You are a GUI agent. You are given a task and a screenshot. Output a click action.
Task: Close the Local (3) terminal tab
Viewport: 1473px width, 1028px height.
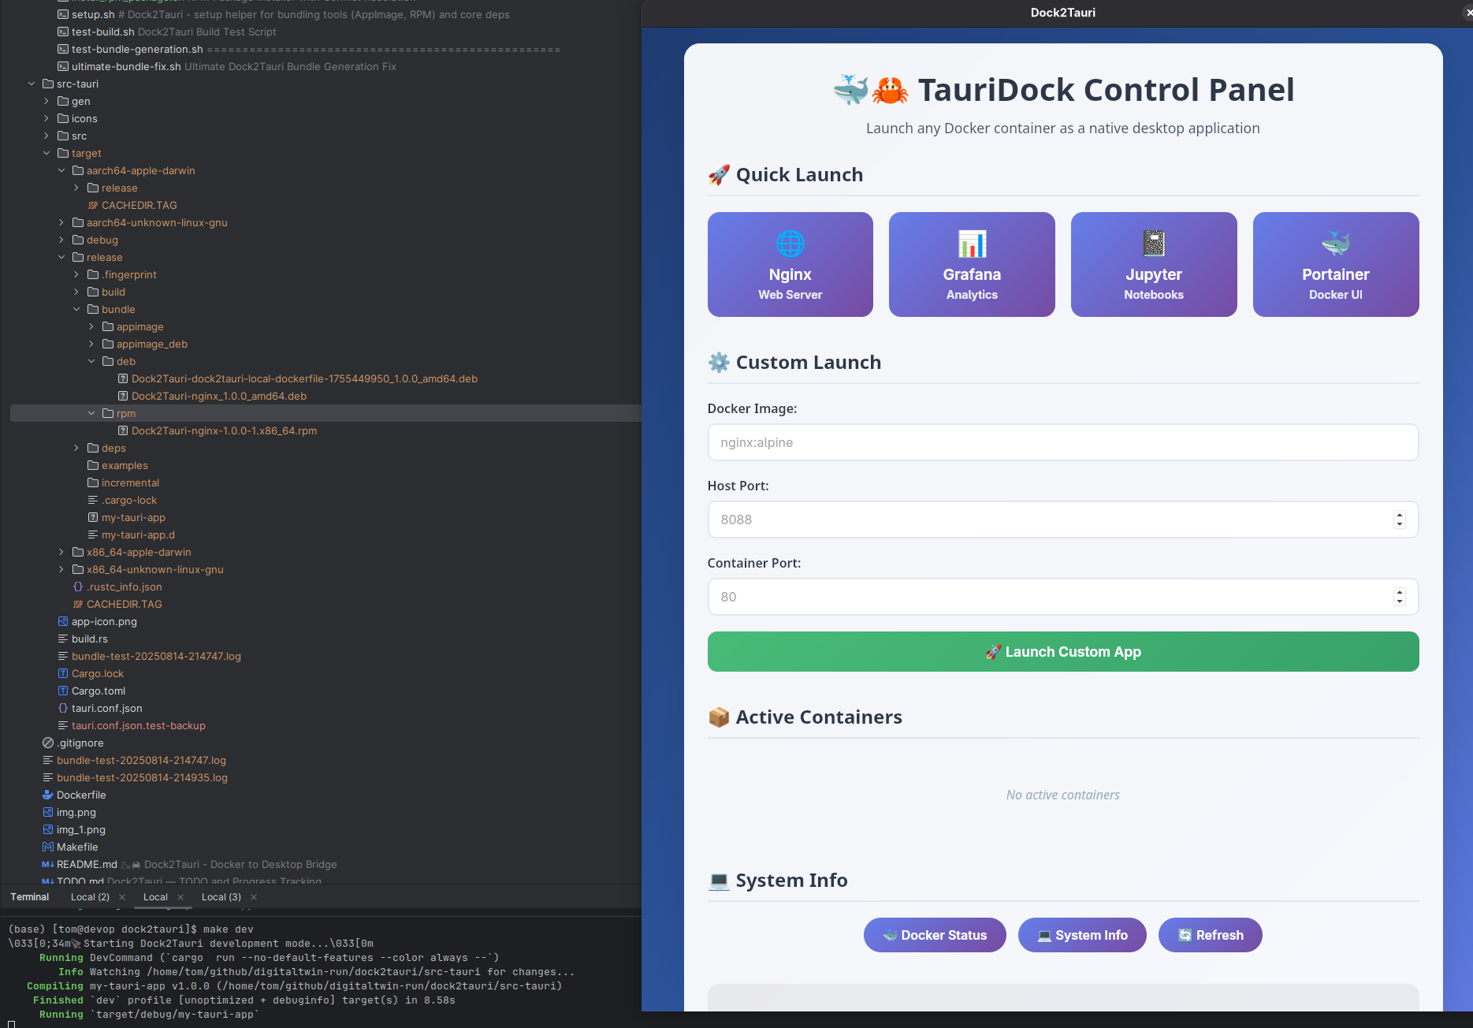(x=254, y=897)
